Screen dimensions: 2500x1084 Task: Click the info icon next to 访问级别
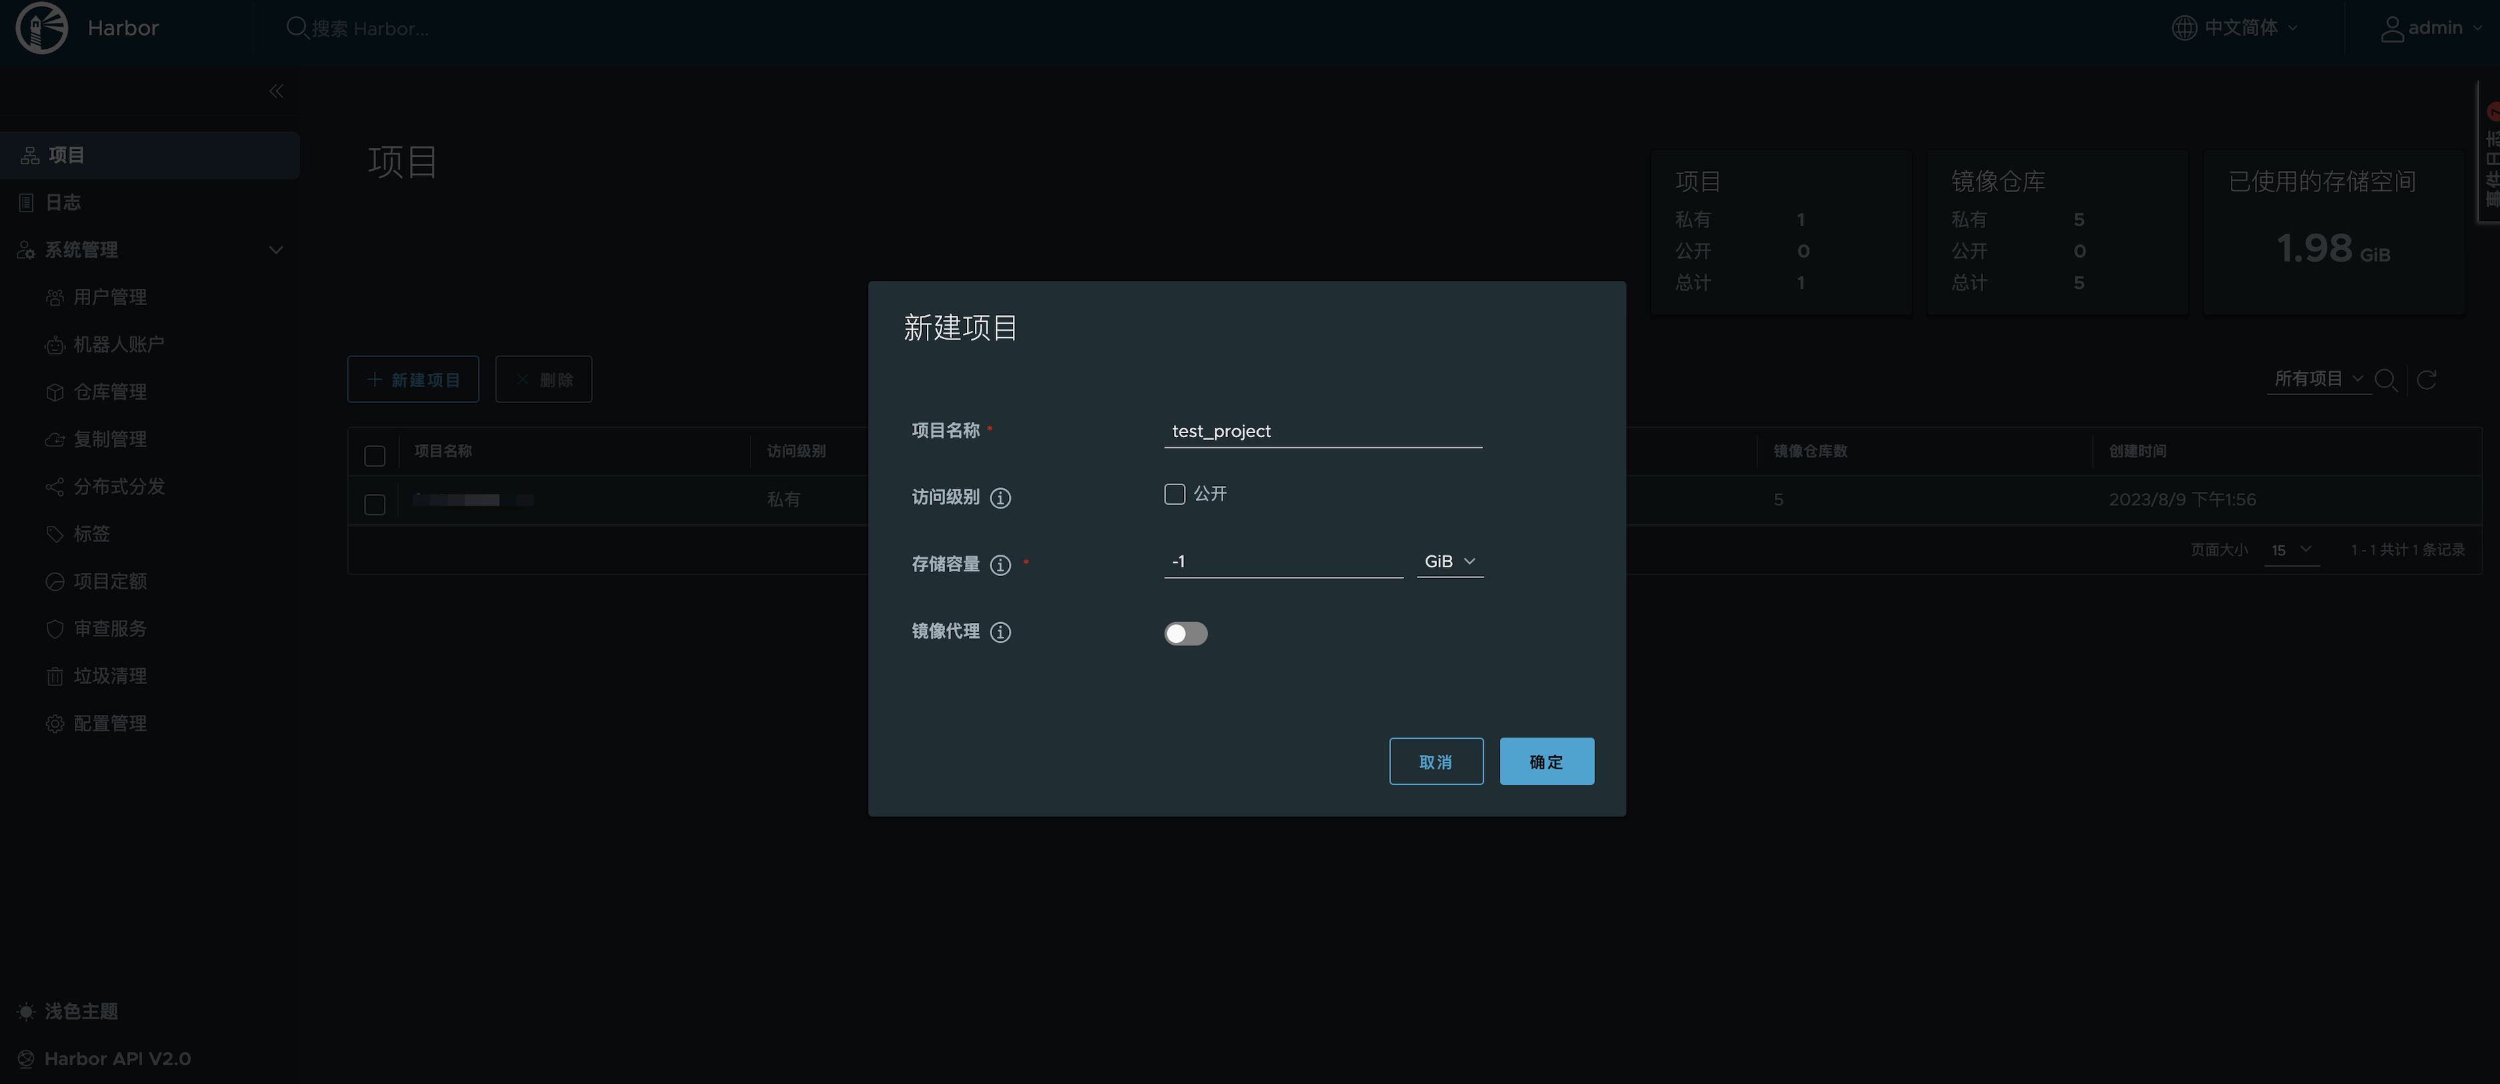click(1000, 498)
